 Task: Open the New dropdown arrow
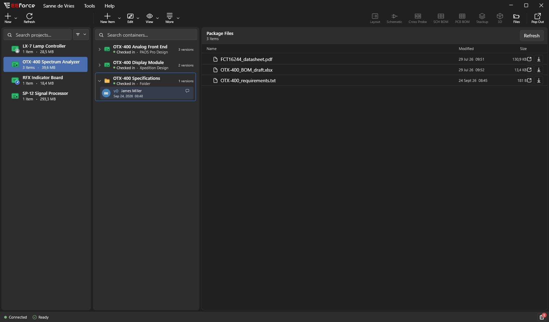pyautogui.click(x=16, y=18)
